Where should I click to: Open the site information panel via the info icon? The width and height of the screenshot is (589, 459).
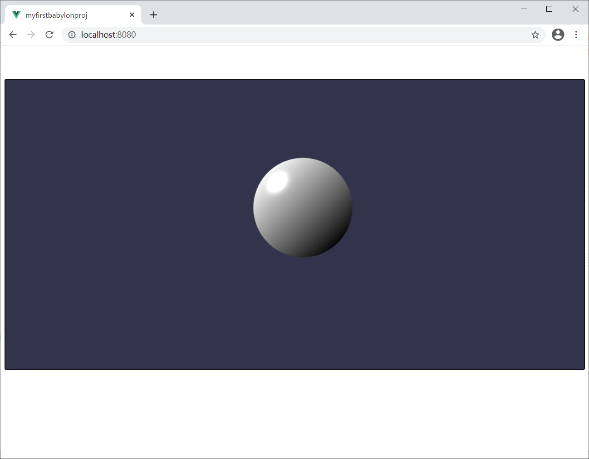[x=72, y=35]
